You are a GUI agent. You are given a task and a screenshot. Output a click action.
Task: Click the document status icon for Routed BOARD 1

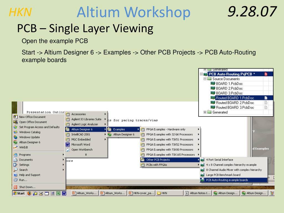point(266,98)
